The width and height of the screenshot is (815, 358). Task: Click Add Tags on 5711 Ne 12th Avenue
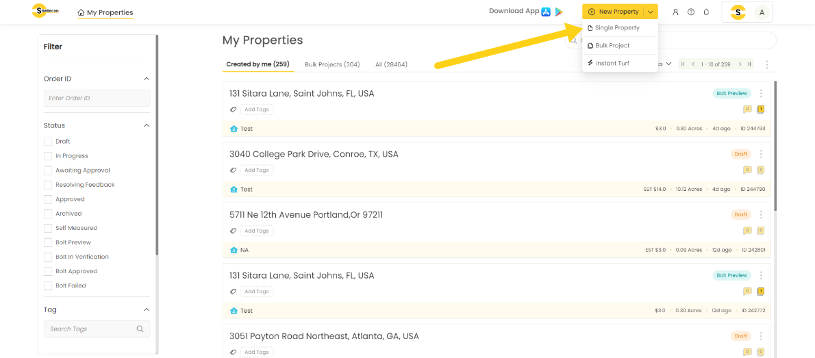click(x=257, y=231)
